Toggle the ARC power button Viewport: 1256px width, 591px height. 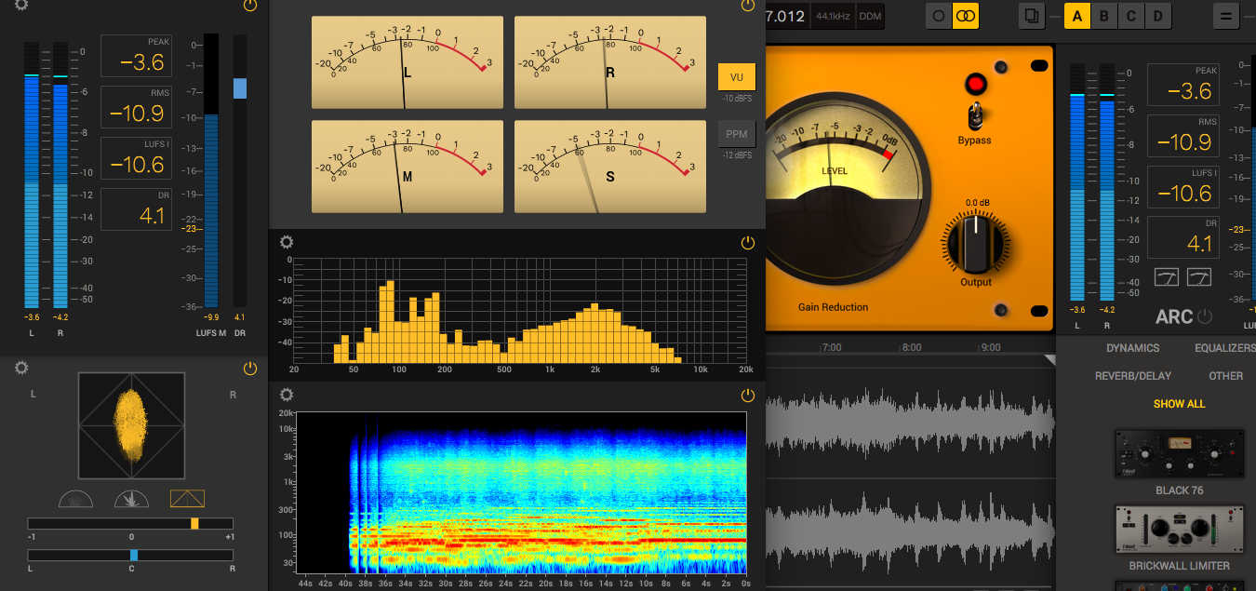pos(1205,316)
